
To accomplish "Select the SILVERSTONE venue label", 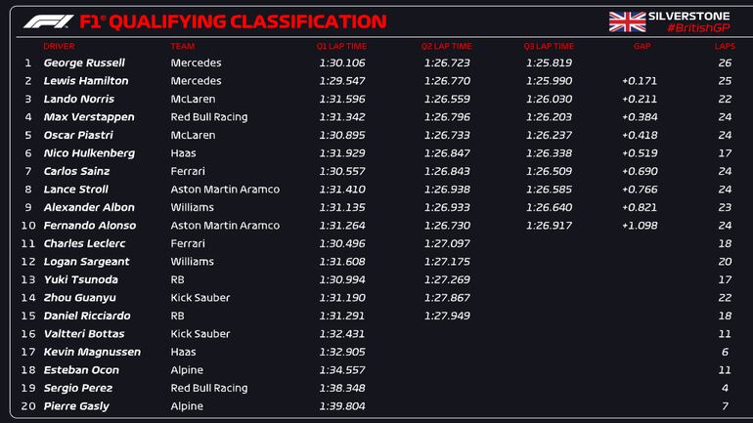I will (x=695, y=16).
